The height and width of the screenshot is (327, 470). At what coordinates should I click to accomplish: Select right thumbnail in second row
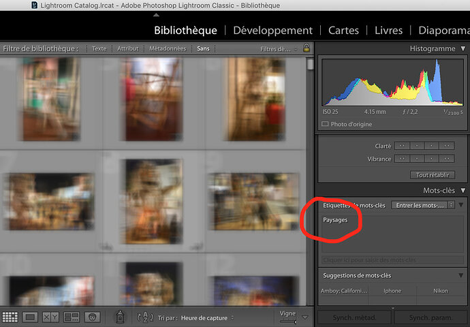254,202
